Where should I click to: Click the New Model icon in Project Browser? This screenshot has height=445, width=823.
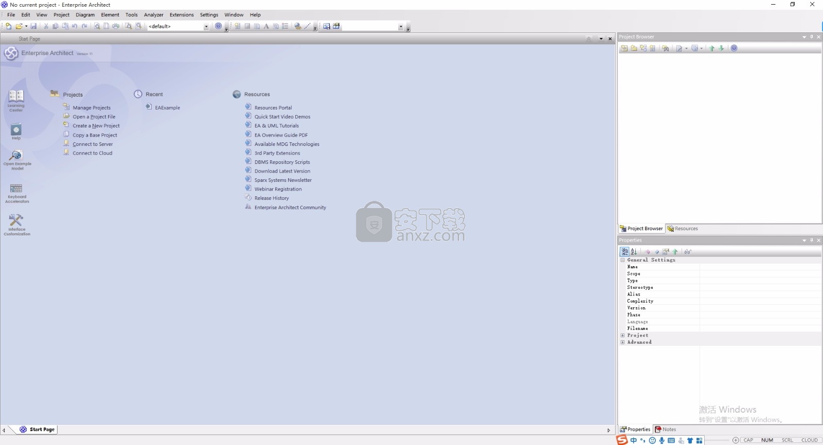[x=624, y=48]
